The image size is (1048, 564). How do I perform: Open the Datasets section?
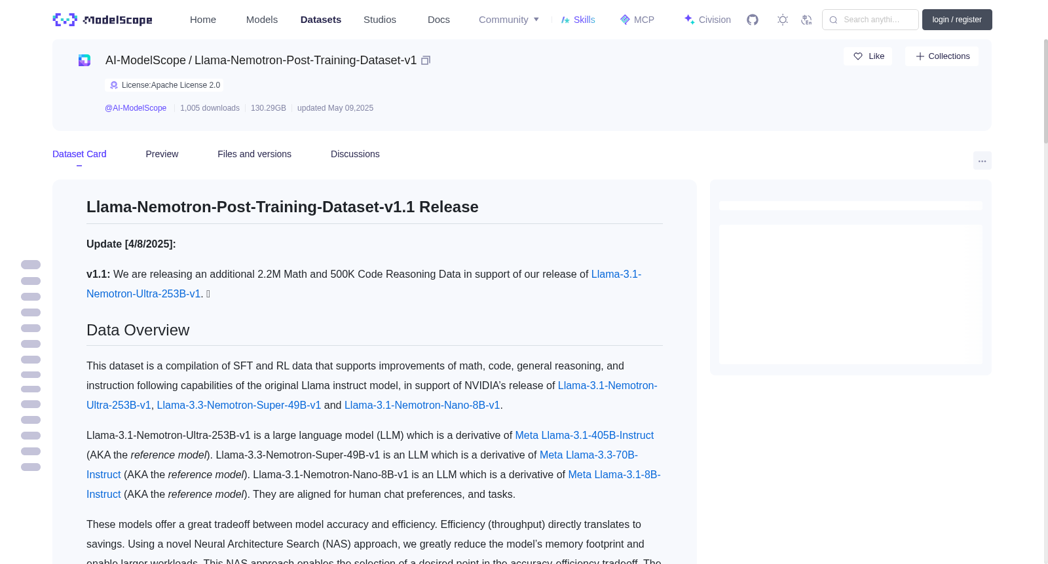pos(321,20)
